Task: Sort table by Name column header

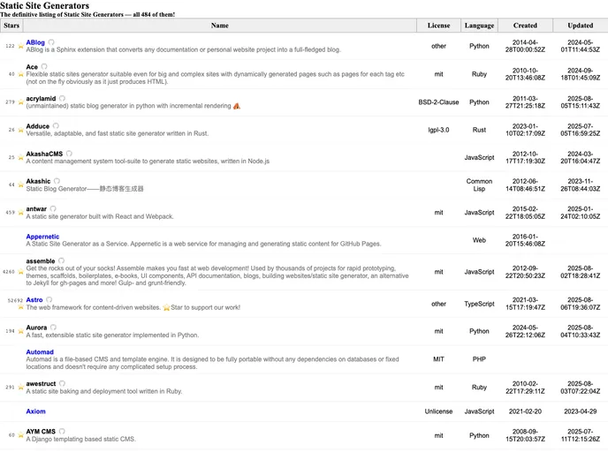Action: tap(220, 26)
